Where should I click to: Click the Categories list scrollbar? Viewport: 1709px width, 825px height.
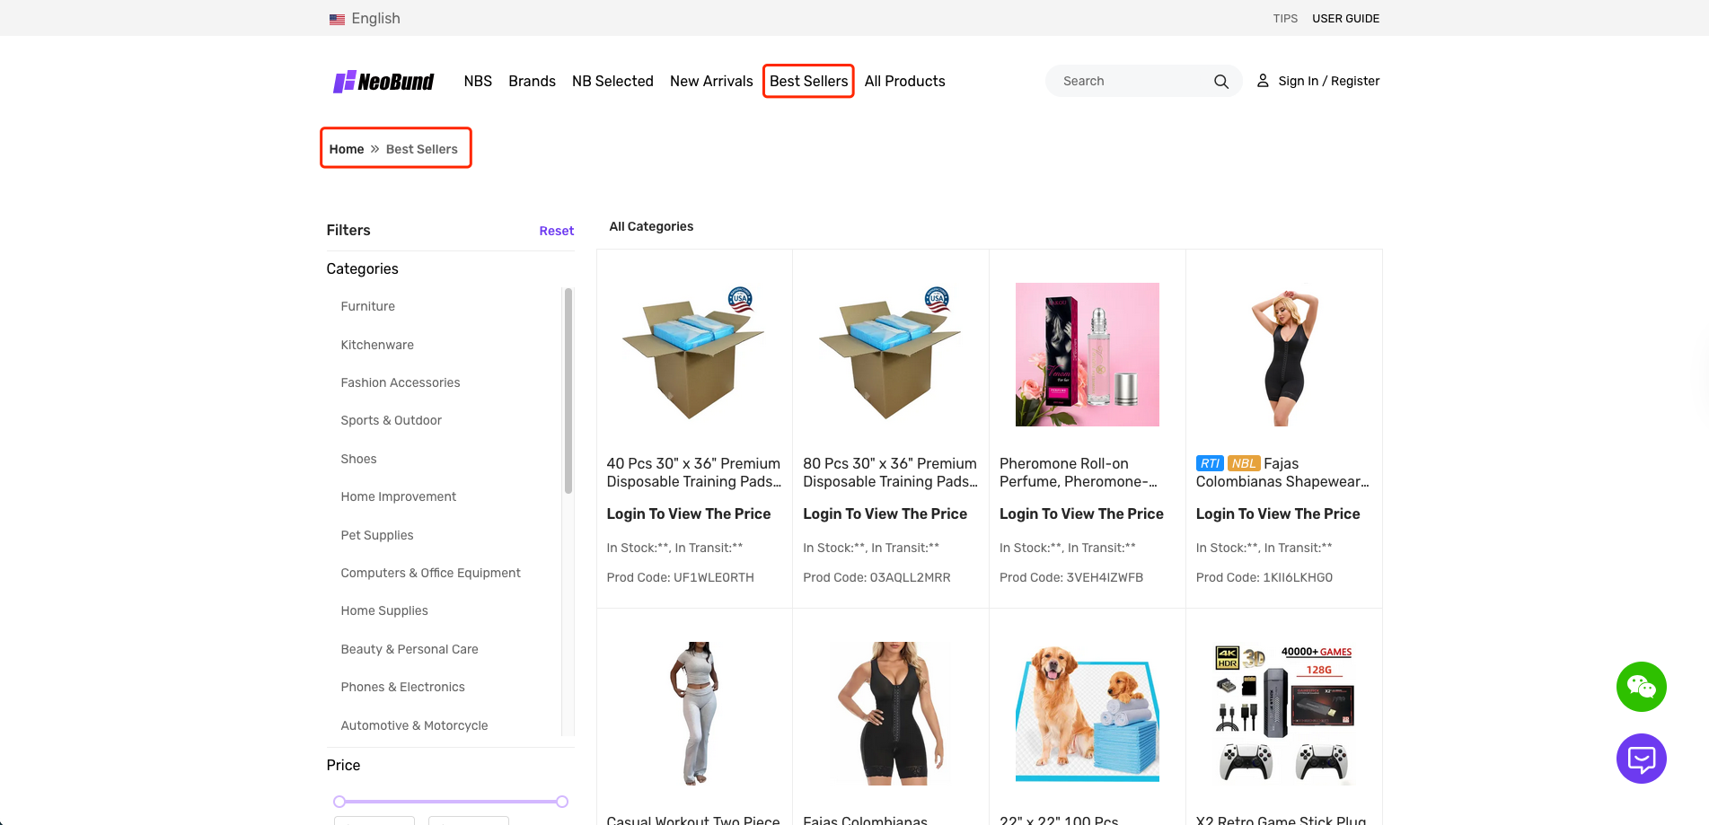click(x=568, y=391)
